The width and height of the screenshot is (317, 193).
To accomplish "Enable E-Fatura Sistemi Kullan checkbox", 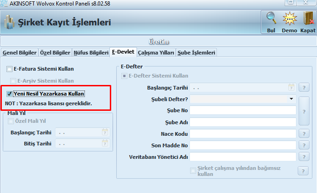I will (x=9, y=69).
